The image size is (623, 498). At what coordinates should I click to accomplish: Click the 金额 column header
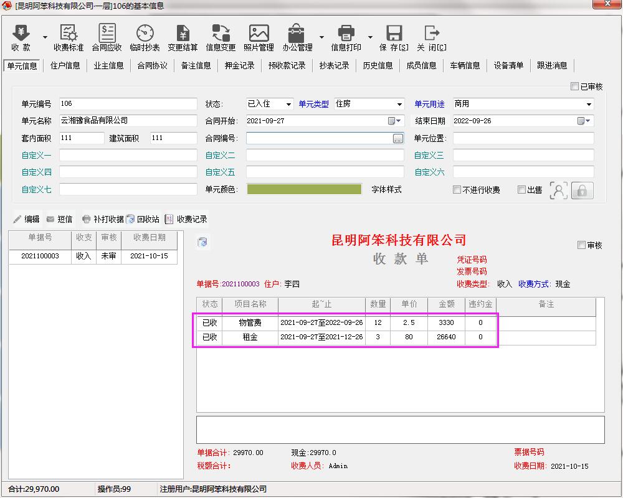(x=446, y=304)
